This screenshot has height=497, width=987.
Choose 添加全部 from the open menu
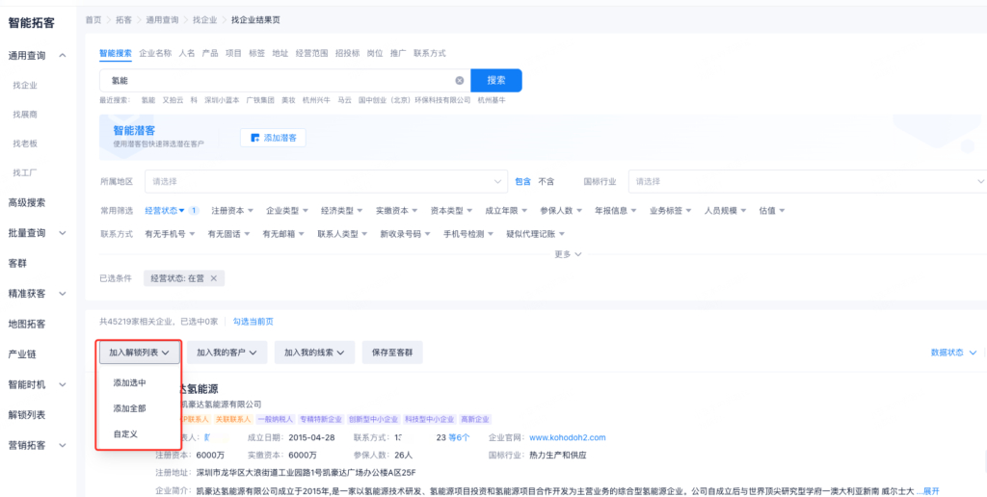[x=129, y=408]
